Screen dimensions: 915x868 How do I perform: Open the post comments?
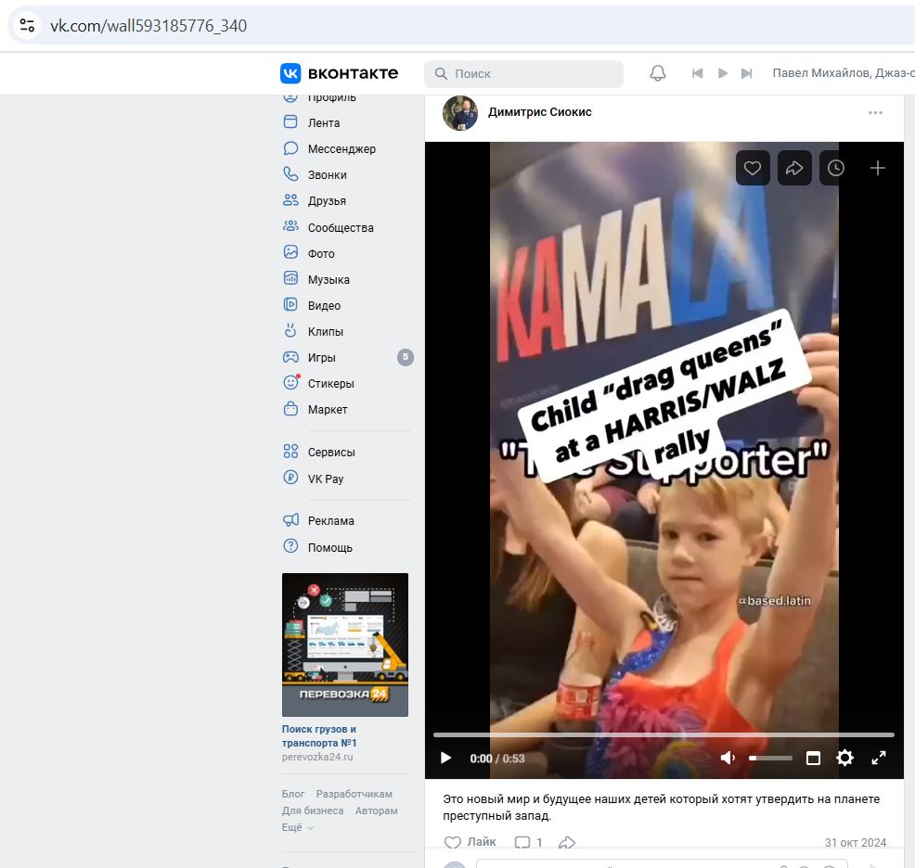point(529,842)
